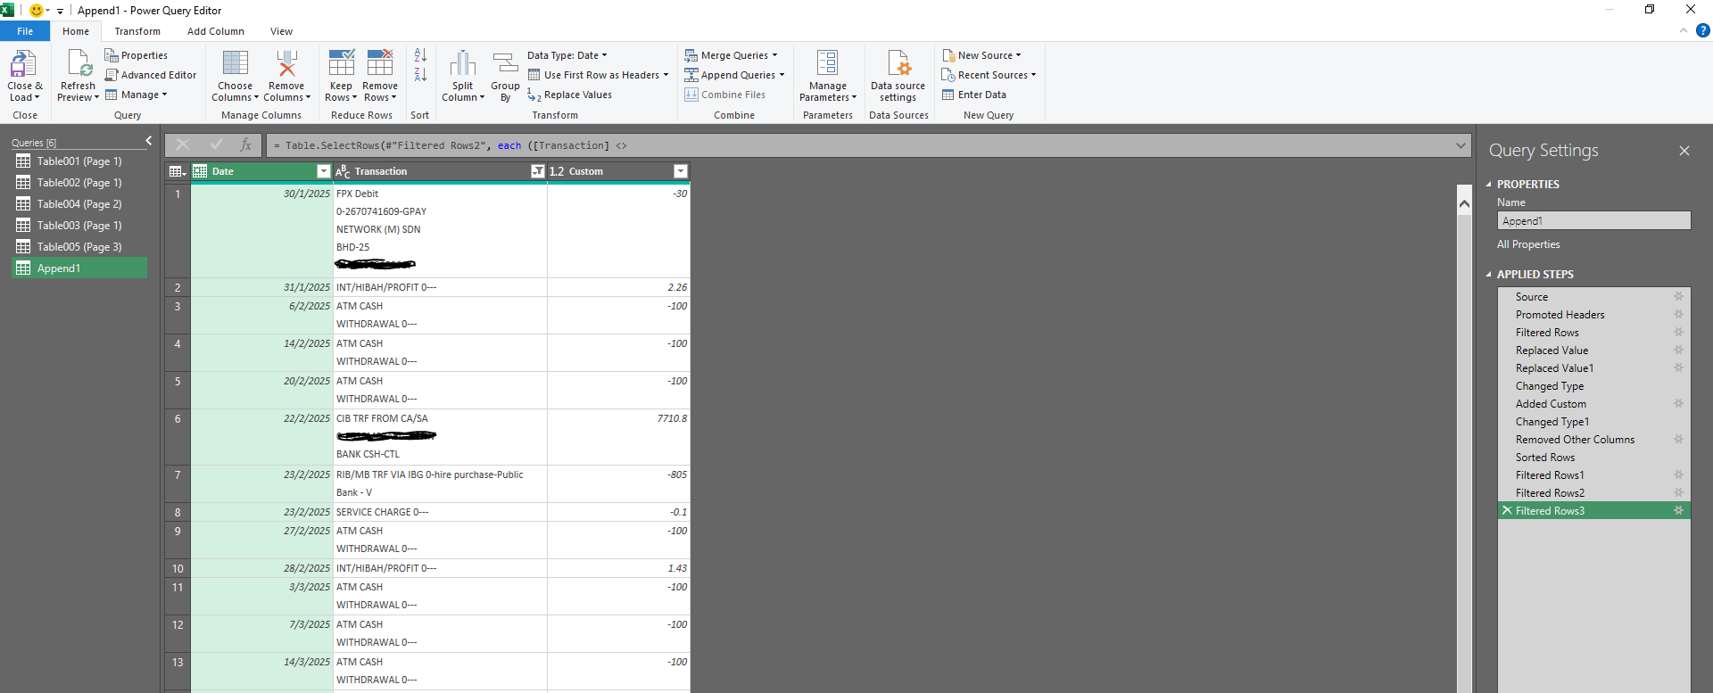Click the Group By icon
Screen dimensions: 1713x693
(x=505, y=65)
